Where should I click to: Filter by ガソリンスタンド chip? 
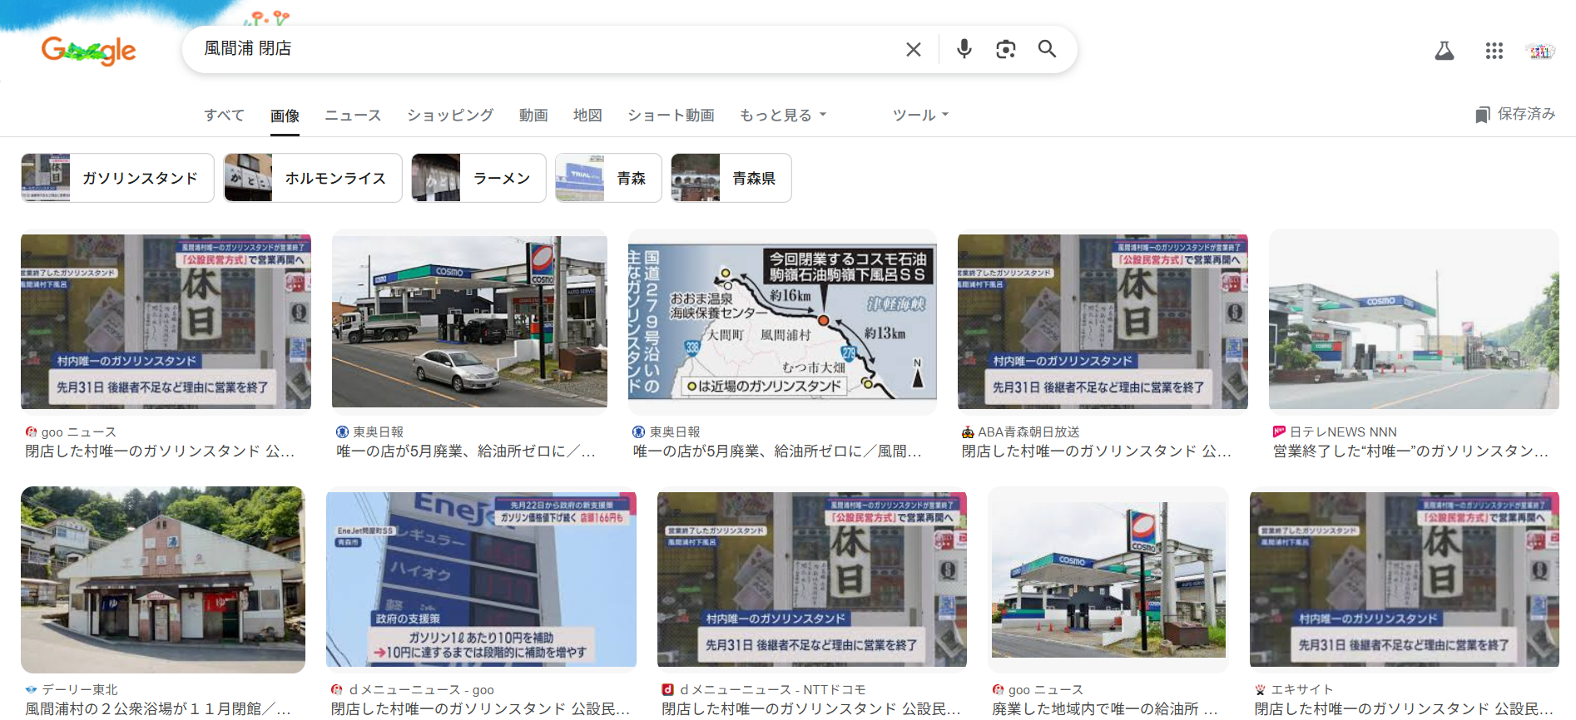pos(117,178)
